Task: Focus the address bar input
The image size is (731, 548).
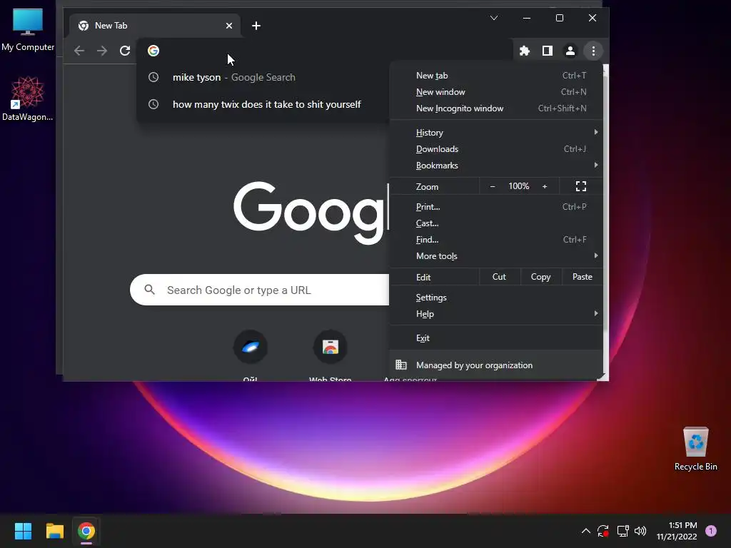Action: (326, 51)
